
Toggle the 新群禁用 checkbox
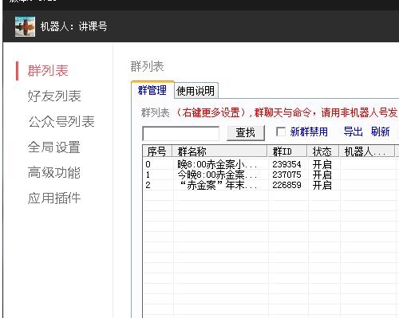[281, 132]
